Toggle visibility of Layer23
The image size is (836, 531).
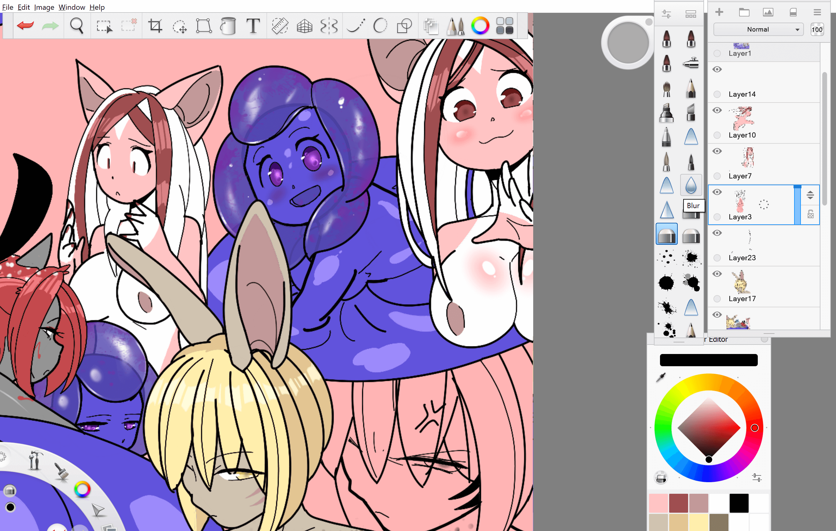pos(717,233)
